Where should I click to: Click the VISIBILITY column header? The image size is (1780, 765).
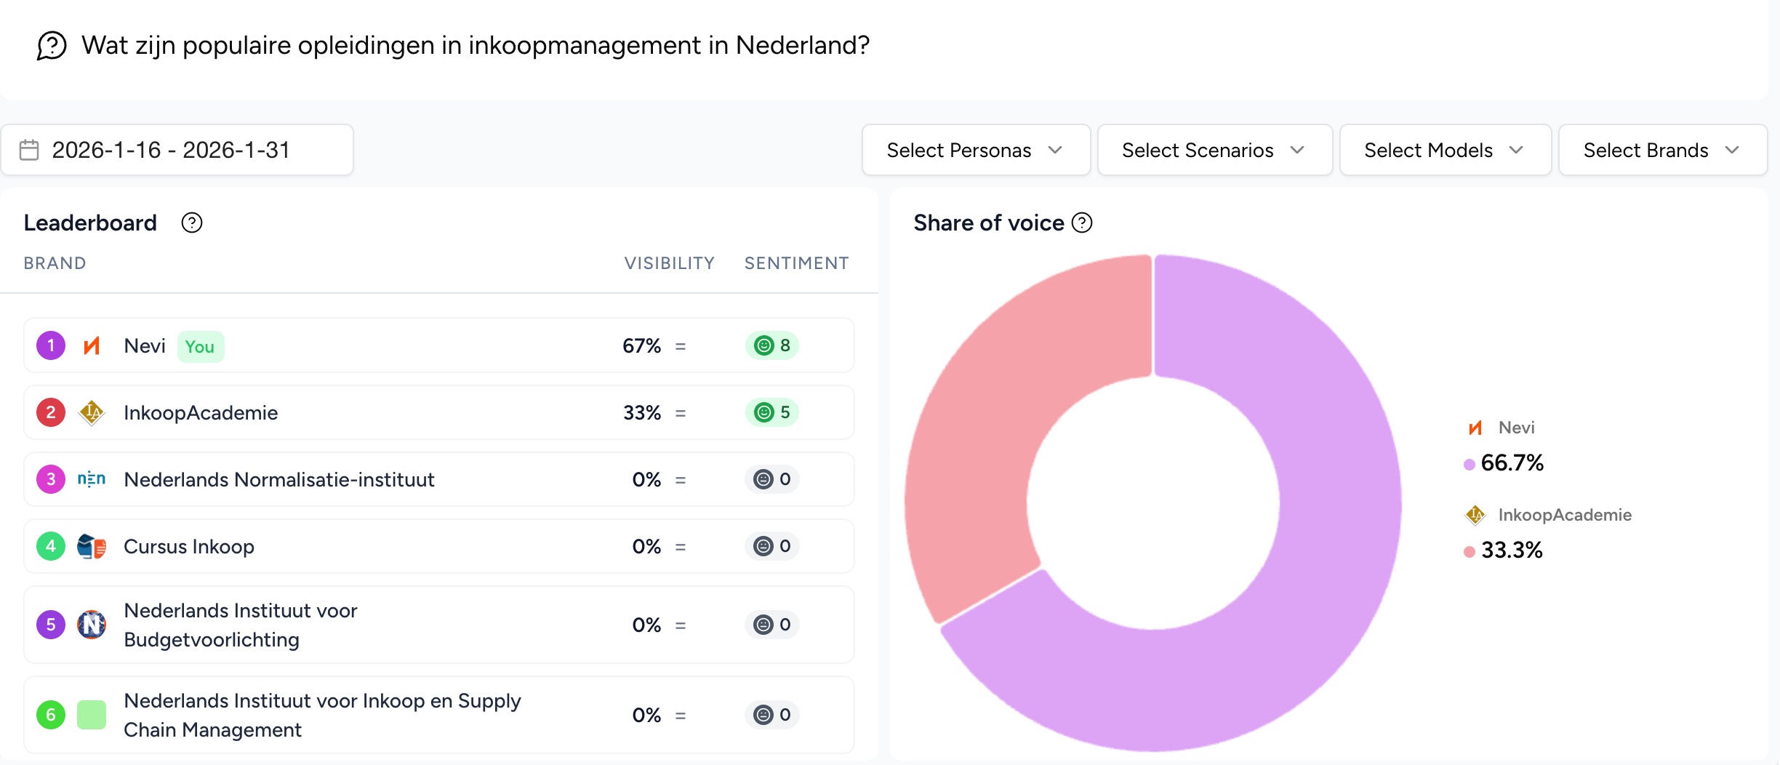coord(669,263)
